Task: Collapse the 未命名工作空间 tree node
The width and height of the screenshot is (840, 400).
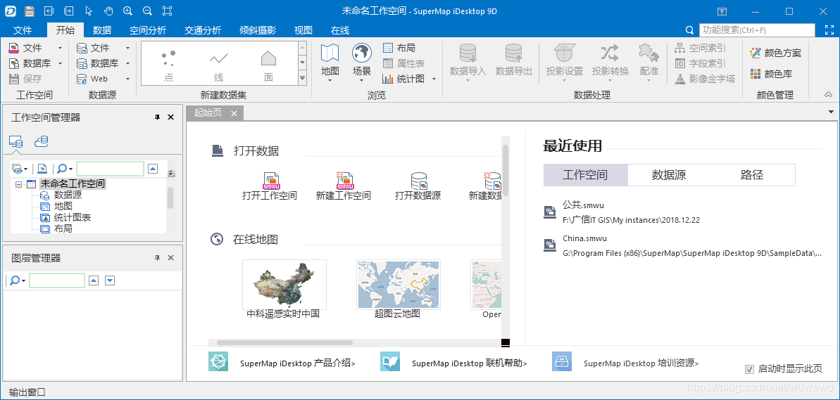Action: (x=18, y=184)
